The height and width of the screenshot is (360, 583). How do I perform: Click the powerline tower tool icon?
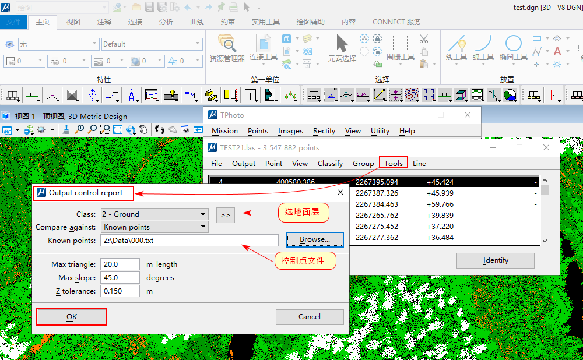[x=131, y=95]
